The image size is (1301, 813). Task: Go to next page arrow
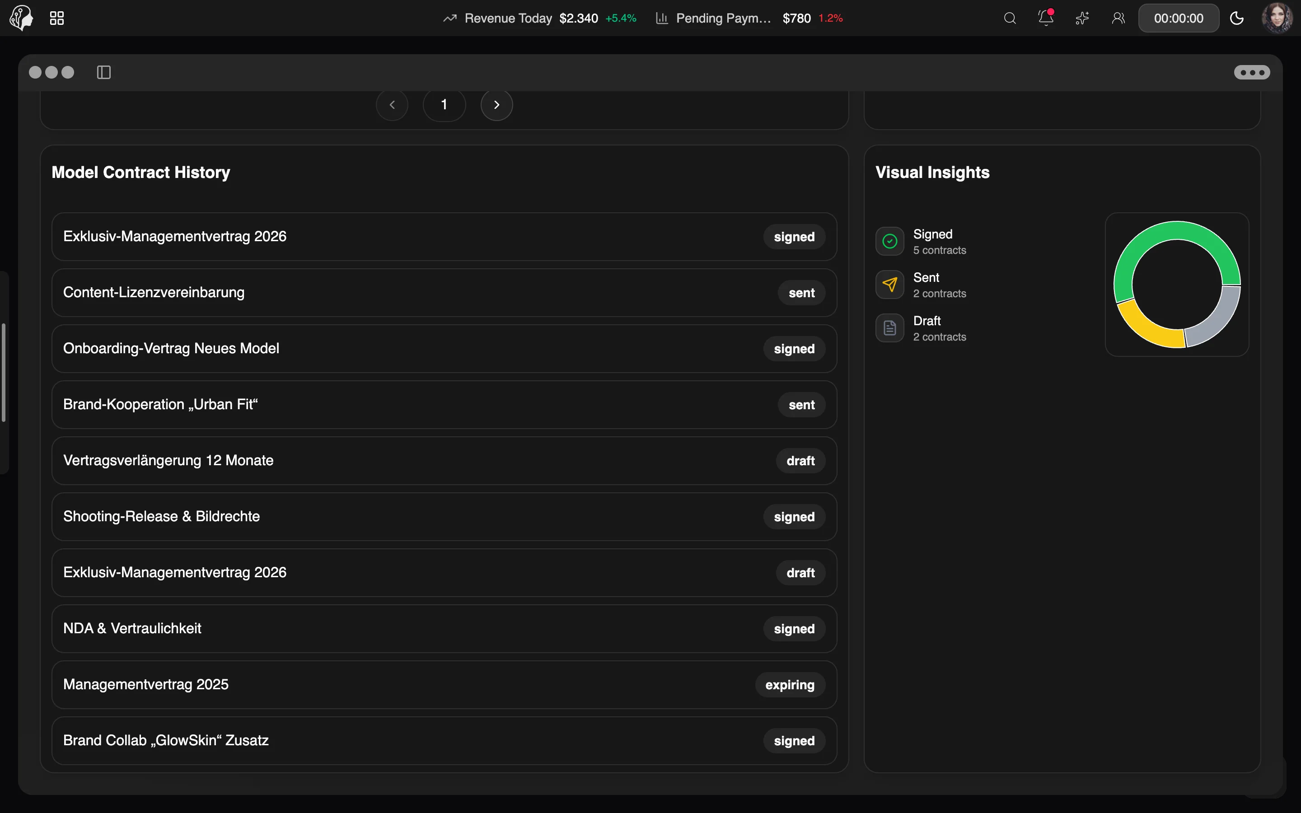point(496,104)
